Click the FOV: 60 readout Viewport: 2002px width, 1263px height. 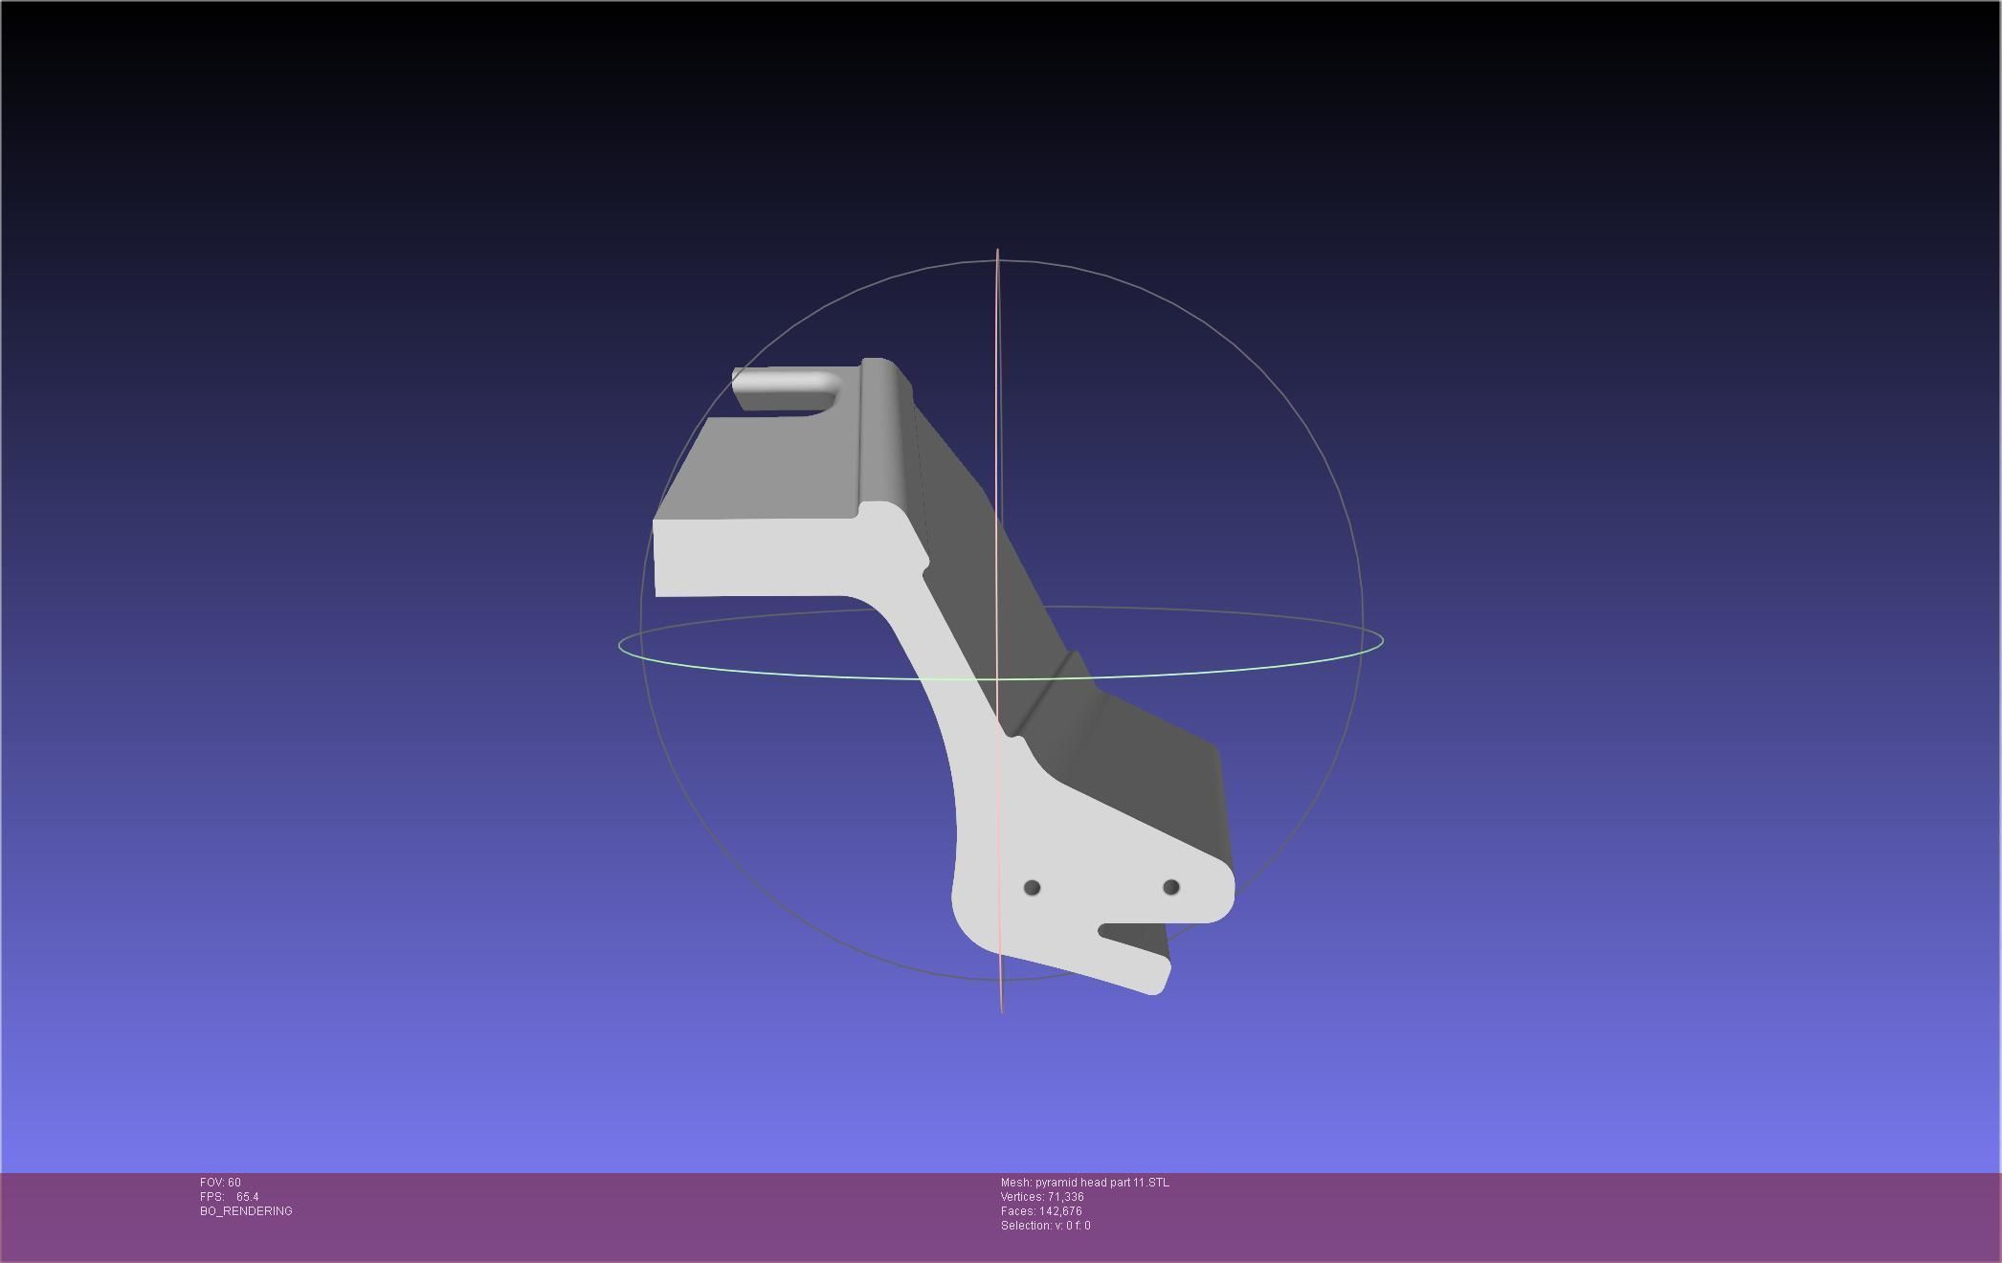[x=220, y=1183]
